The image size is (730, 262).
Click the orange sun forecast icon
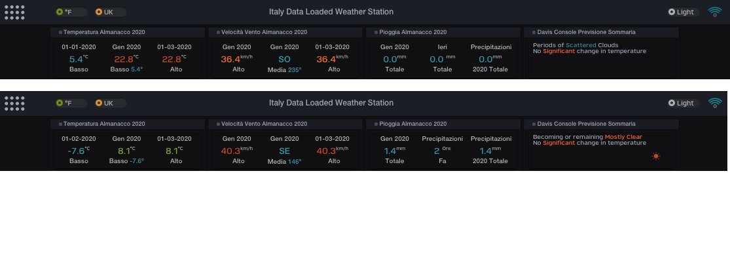pyautogui.click(x=656, y=156)
